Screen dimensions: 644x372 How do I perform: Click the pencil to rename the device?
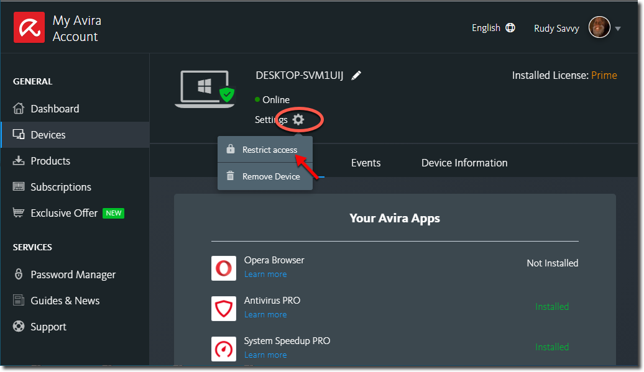coord(356,75)
